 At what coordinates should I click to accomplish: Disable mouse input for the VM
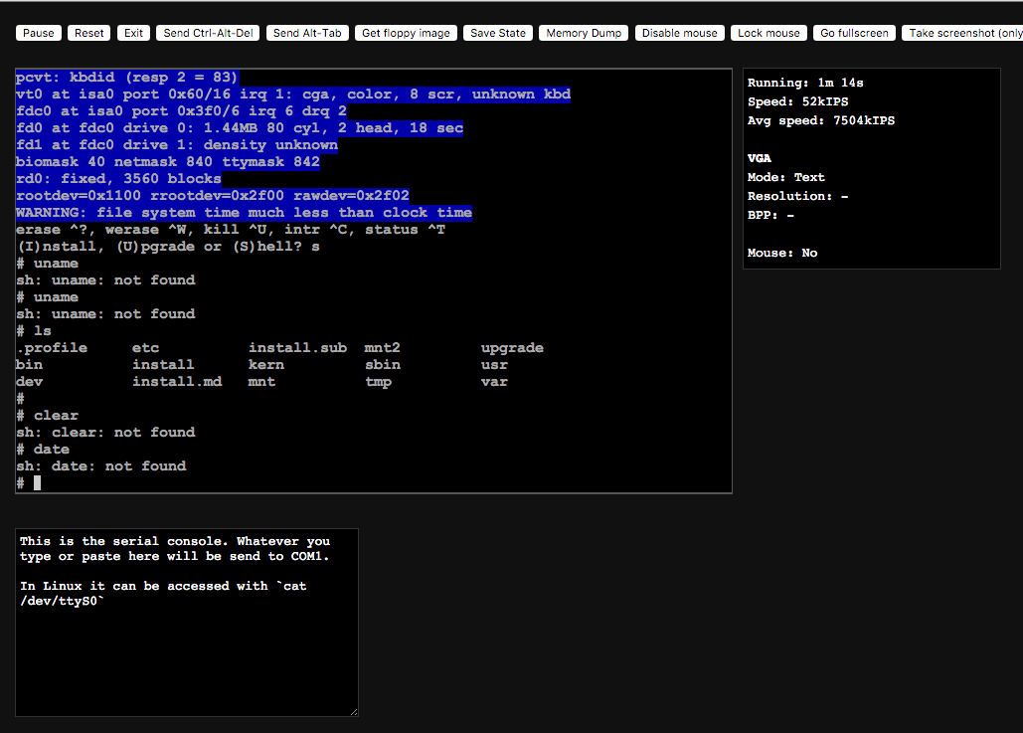pos(679,32)
